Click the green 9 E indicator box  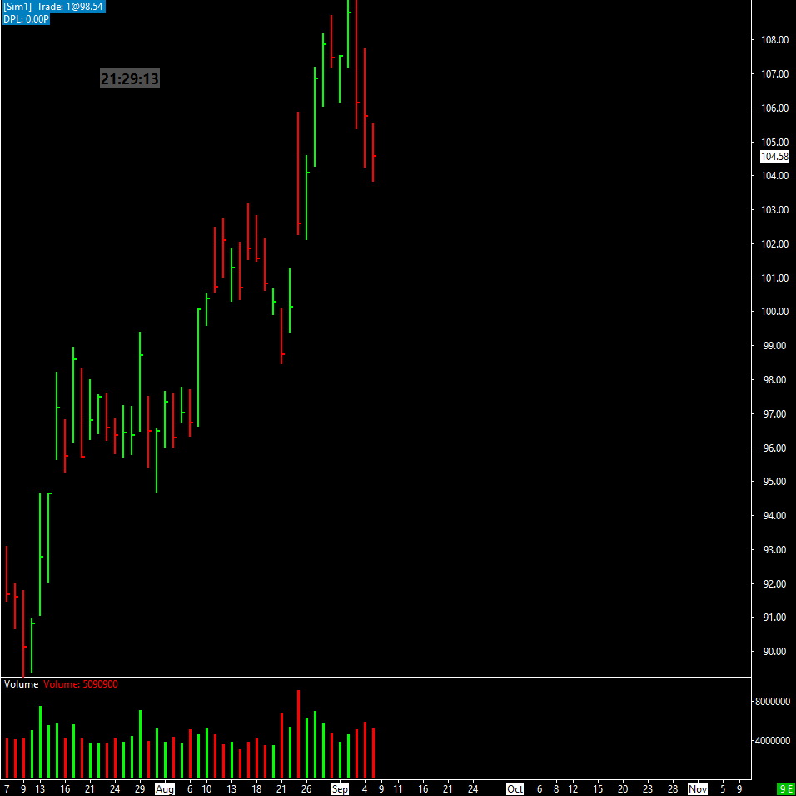[x=786, y=790]
